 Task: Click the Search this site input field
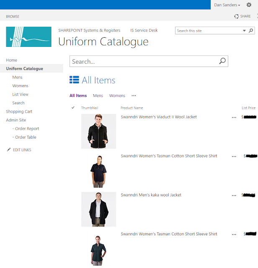tap(209, 31)
